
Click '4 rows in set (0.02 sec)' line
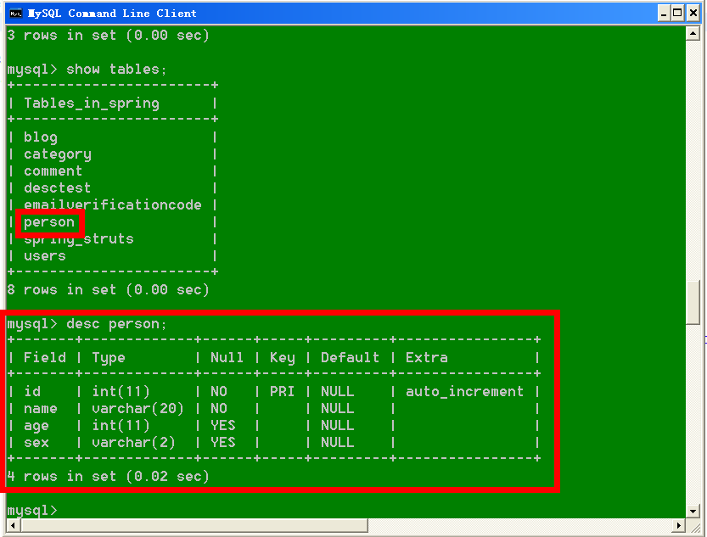[109, 477]
